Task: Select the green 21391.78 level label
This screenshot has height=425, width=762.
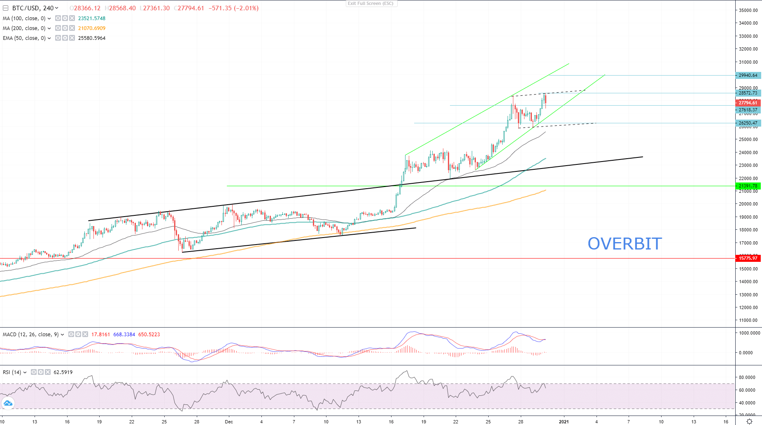Action: click(x=748, y=186)
